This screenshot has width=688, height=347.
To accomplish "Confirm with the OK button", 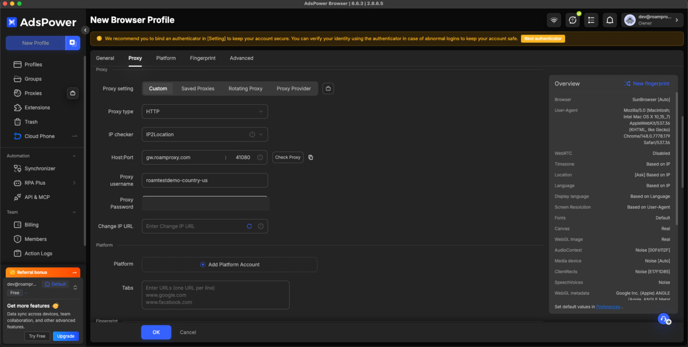I will coord(156,332).
